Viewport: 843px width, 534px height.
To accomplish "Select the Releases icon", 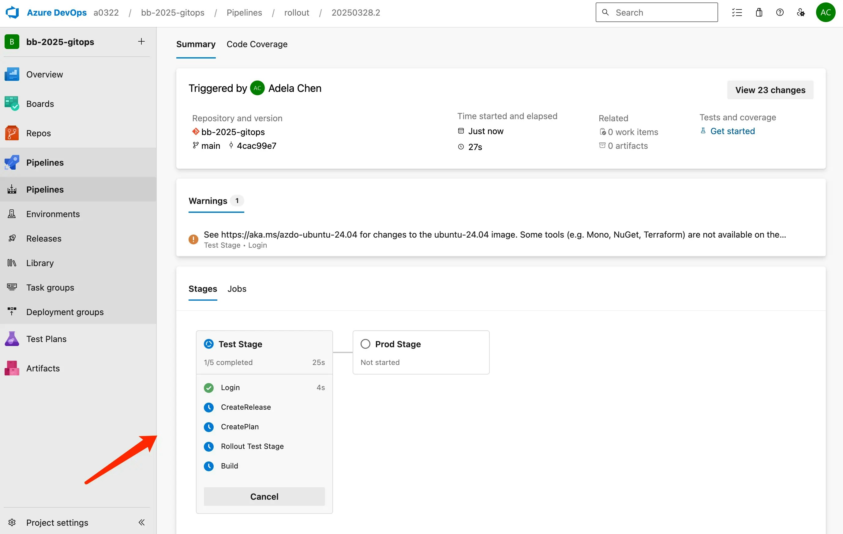I will 12,238.
